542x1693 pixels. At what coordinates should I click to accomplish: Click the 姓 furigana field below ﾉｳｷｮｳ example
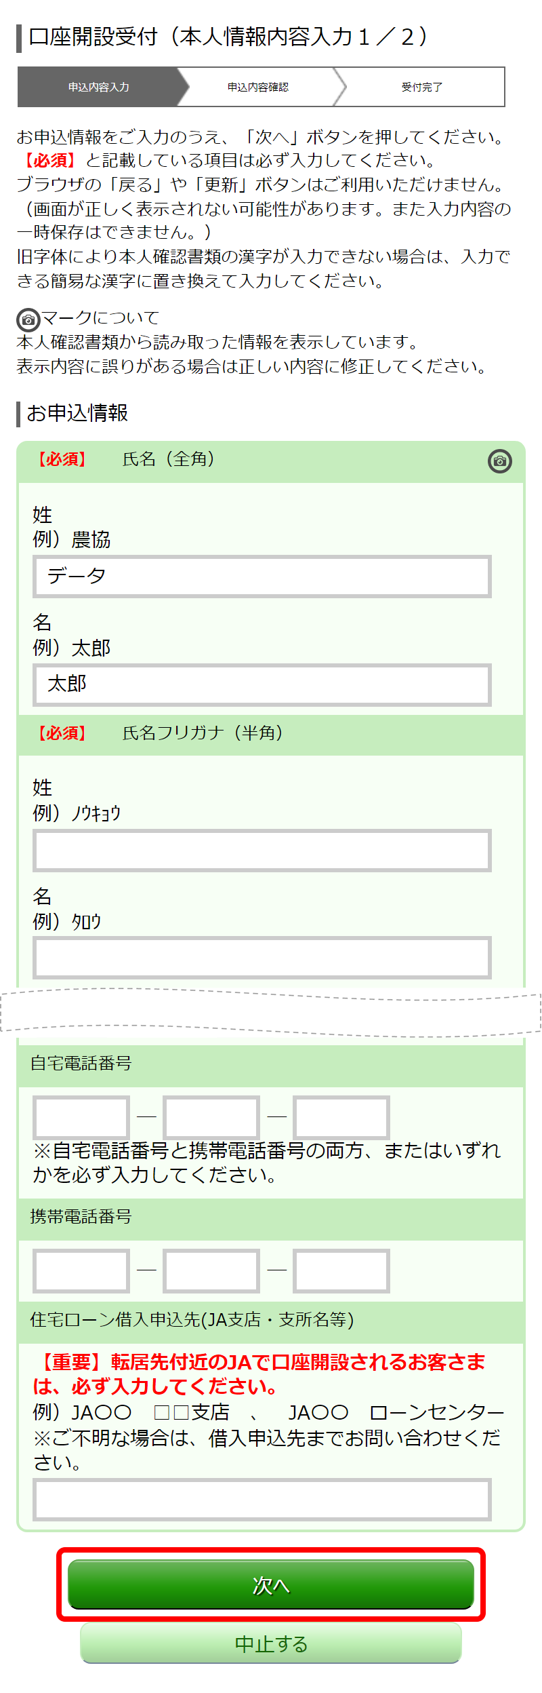click(x=262, y=850)
